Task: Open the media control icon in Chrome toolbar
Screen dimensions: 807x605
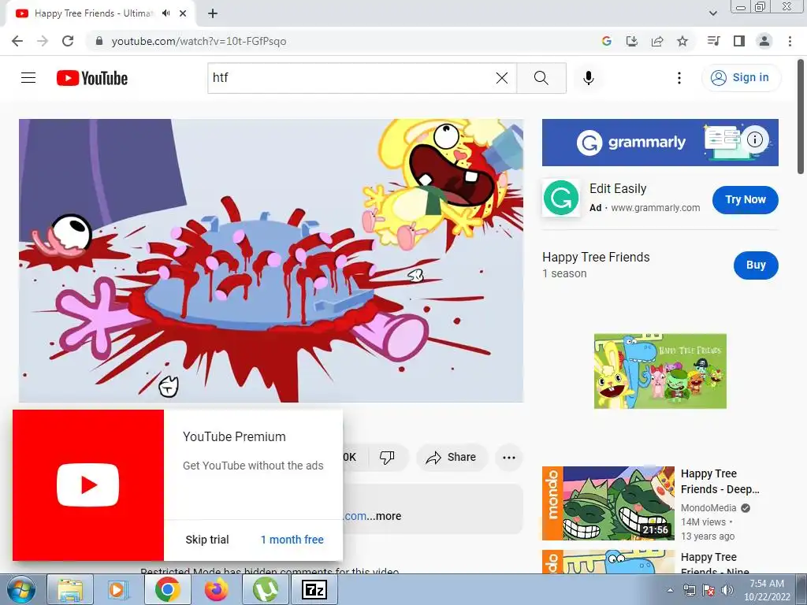Action: [x=714, y=41]
